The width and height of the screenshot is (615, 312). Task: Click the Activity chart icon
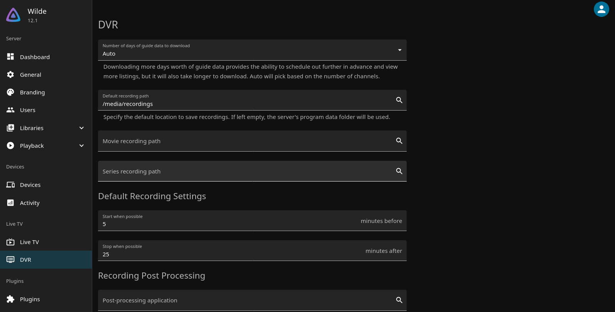(10, 203)
